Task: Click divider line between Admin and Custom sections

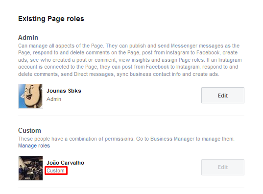Action: click(131, 116)
